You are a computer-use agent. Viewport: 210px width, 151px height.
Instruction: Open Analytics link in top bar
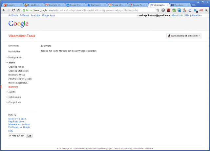tap(35, 15)
